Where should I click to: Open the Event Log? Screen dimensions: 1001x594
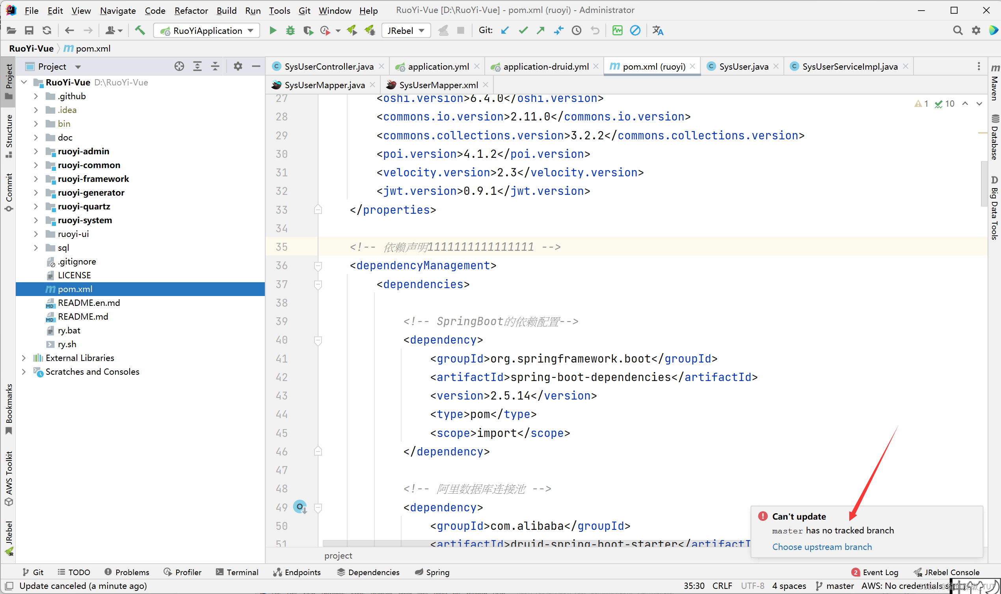(875, 572)
